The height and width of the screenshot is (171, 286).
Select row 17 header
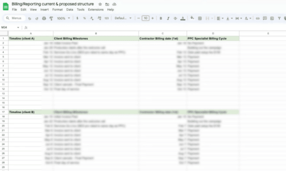point(3,112)
